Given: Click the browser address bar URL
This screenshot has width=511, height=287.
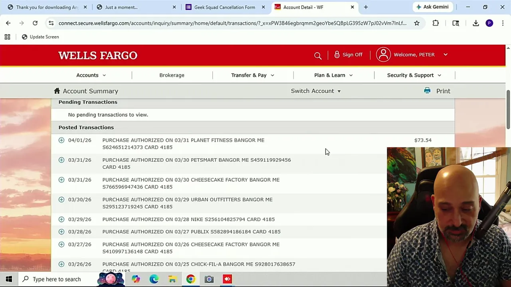Looking at the screenshot, I should (x=232, y=23).
